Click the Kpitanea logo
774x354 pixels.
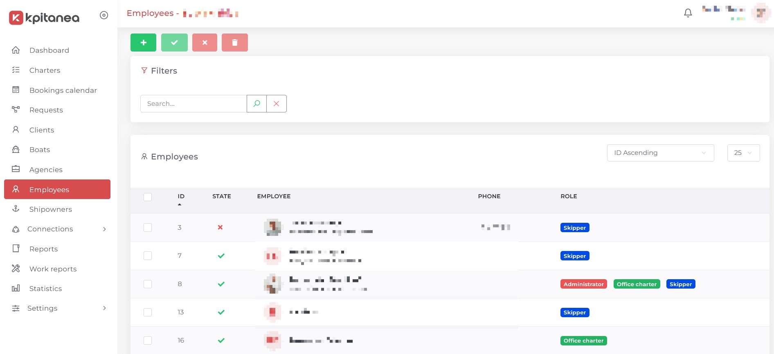[x=44, y=18]
